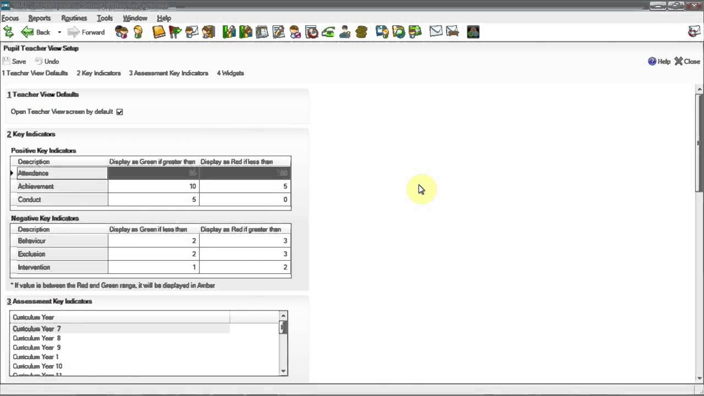Screen dimensions: 704x396
Task: Click the person with envelope icon
Action: 192,32
